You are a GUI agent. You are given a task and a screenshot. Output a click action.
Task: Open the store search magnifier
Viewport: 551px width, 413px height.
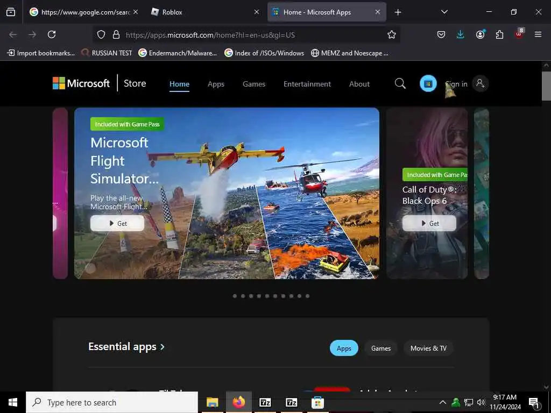click(400, 83)
